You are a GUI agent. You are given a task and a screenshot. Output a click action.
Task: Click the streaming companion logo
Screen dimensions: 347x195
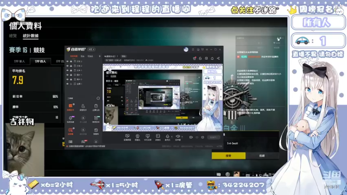point(76,49)
